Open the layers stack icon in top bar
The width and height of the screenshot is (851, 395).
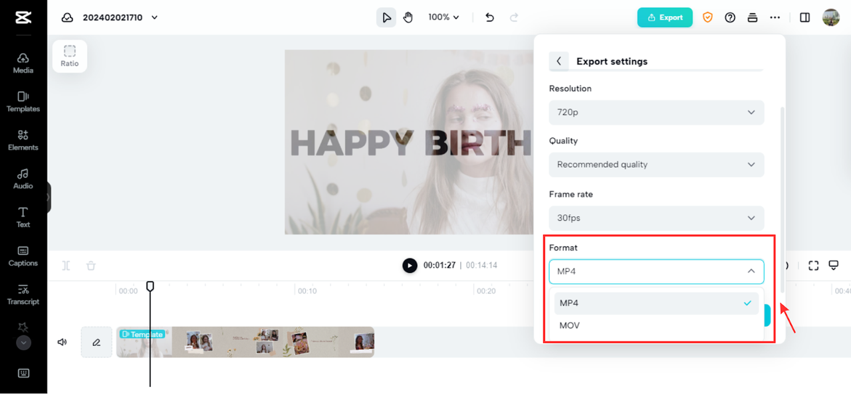pyautogui.click(x=752, y=18)
